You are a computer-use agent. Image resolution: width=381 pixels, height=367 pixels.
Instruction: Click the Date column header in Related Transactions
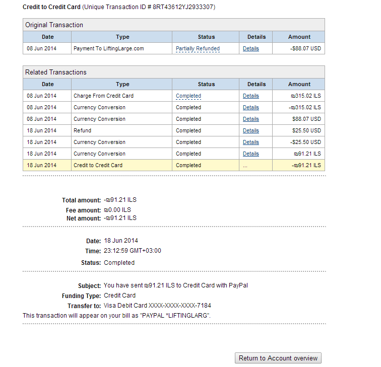click(47, 84)
